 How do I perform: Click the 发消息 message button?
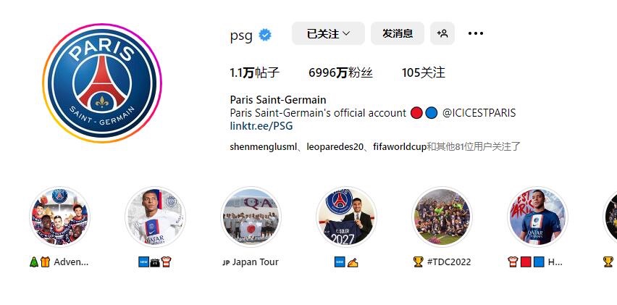pyautogui.click(x=398, y=33)
